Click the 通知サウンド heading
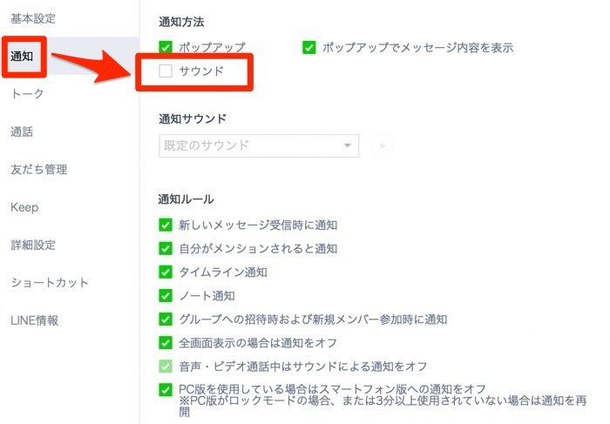 tap(193, 118)
